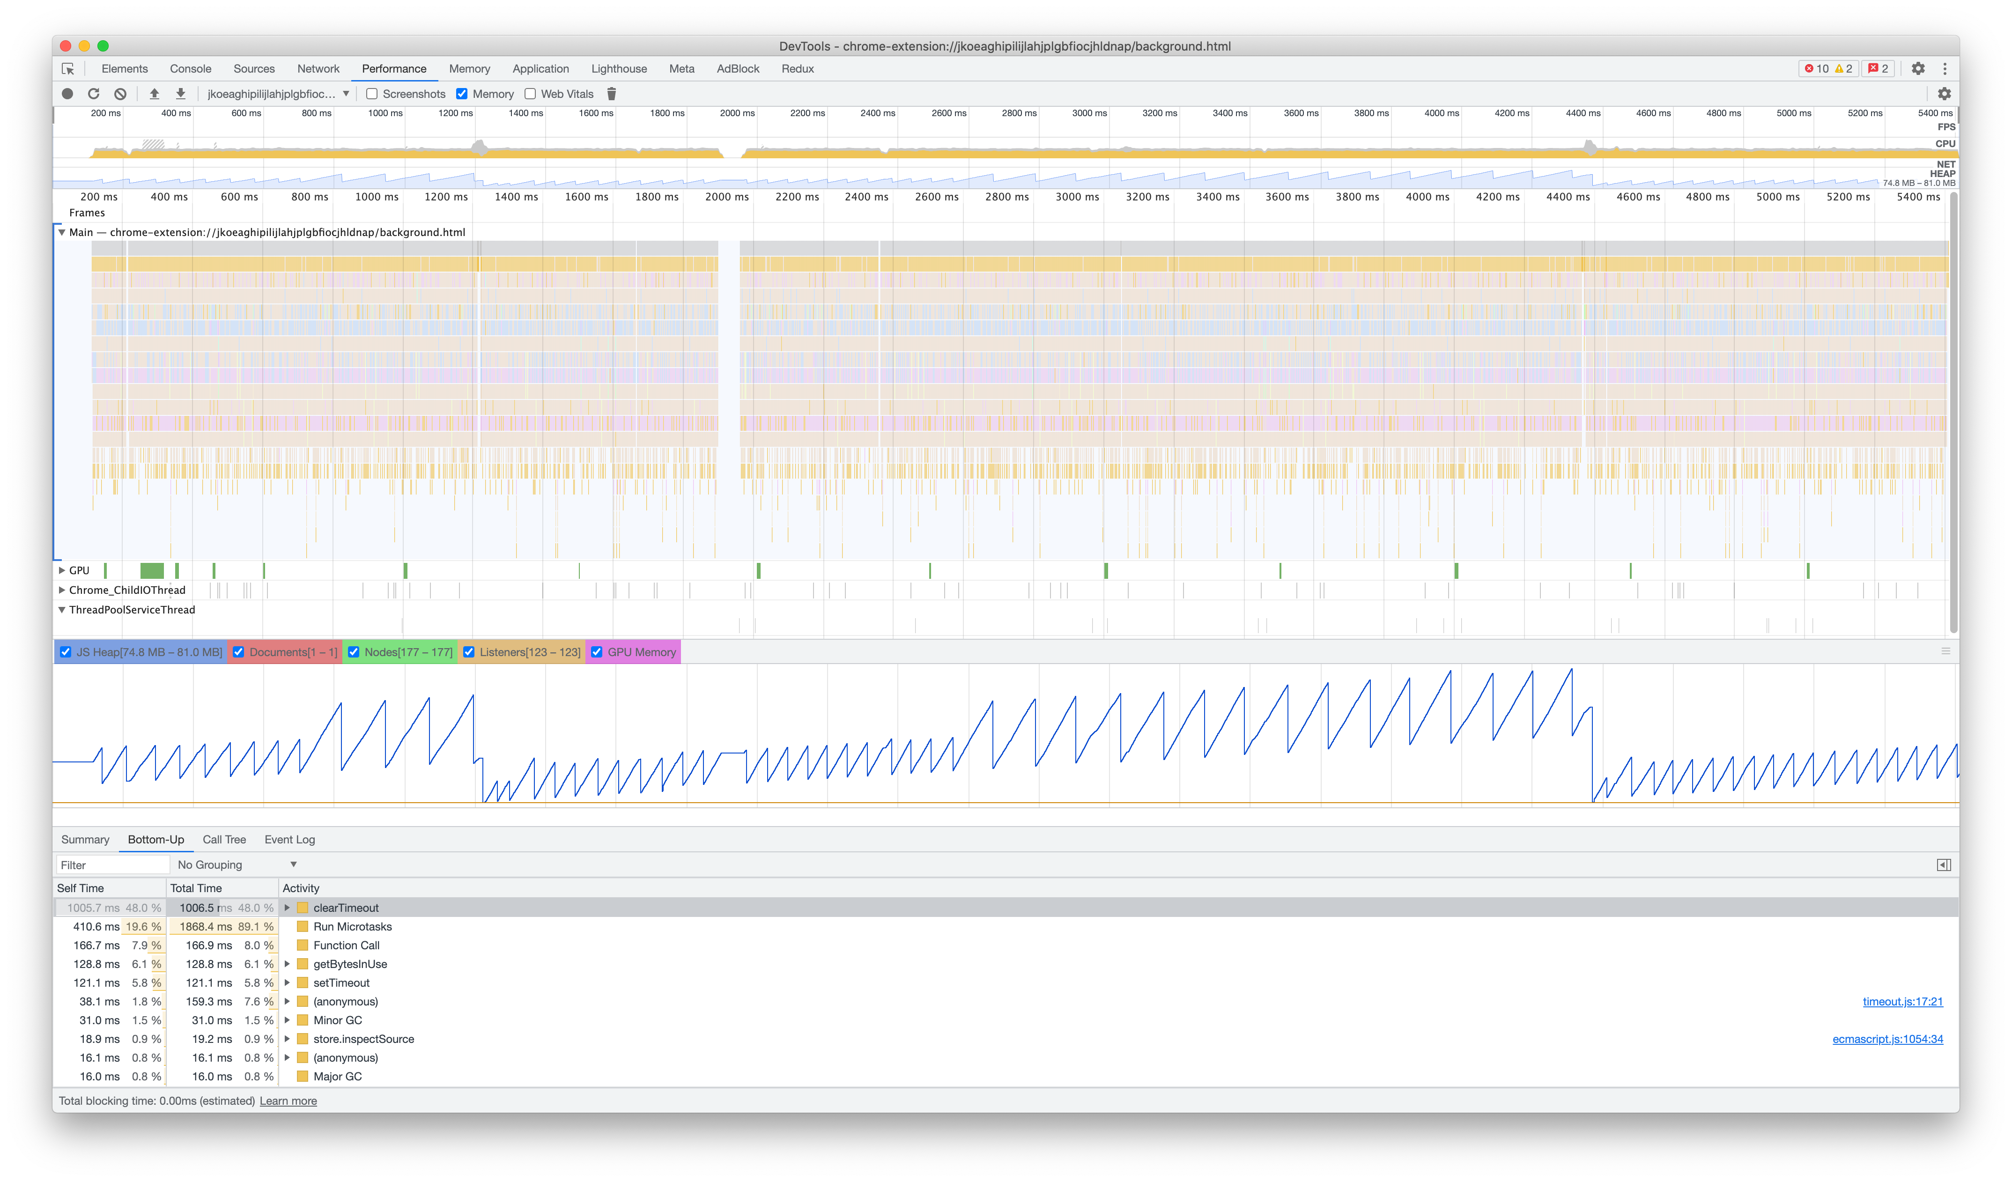Expand the clearTimeout activity row
This screenshot has width=2012, height=1182.
(288, 908)
